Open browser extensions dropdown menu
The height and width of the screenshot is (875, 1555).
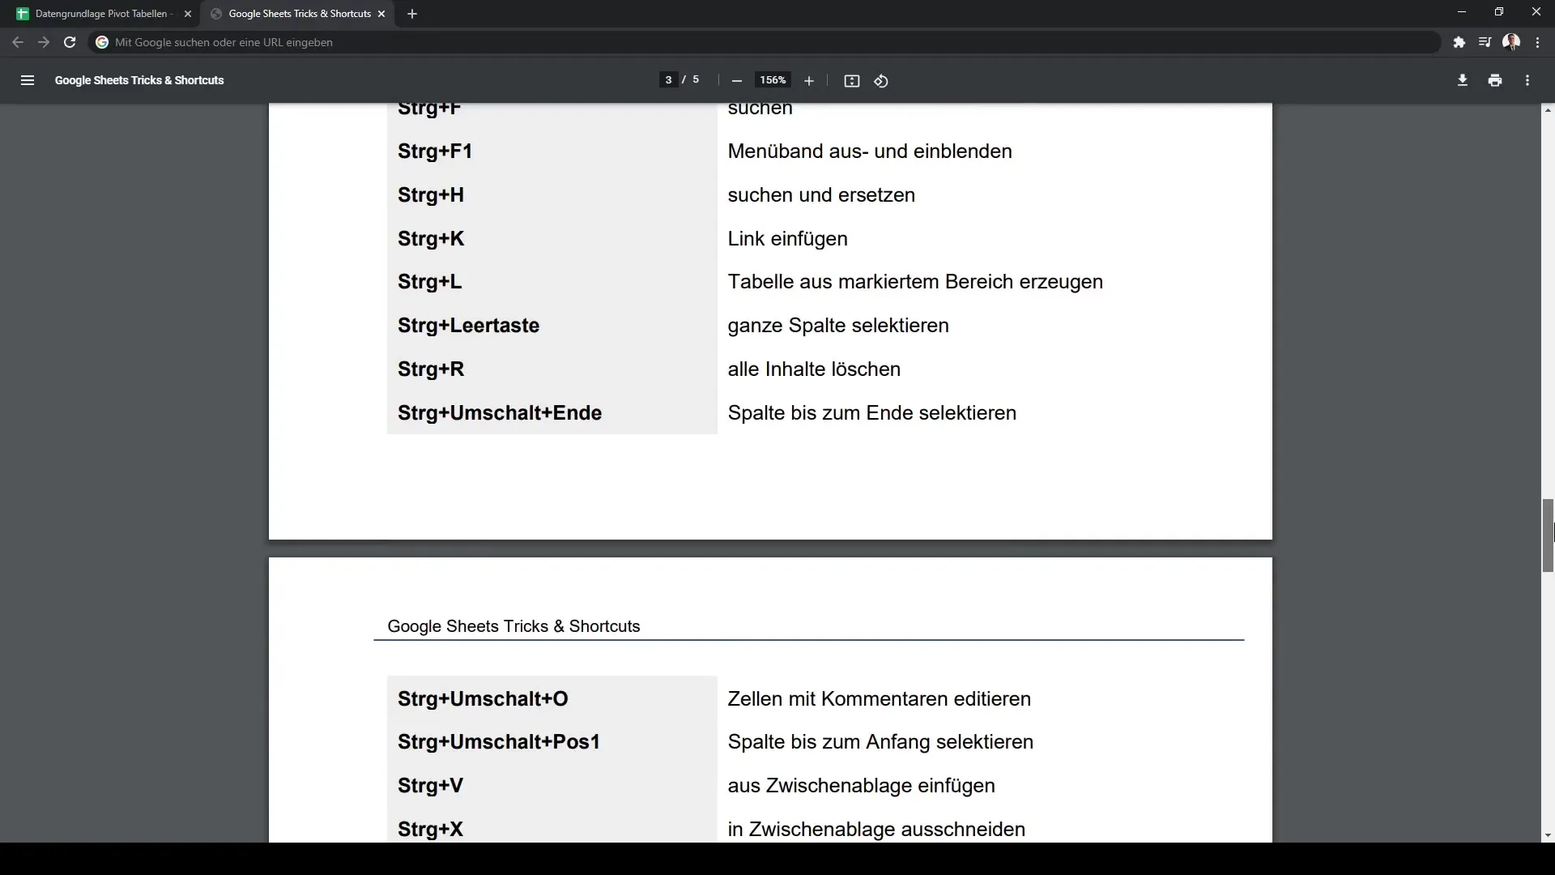(x=1458, y=41)
